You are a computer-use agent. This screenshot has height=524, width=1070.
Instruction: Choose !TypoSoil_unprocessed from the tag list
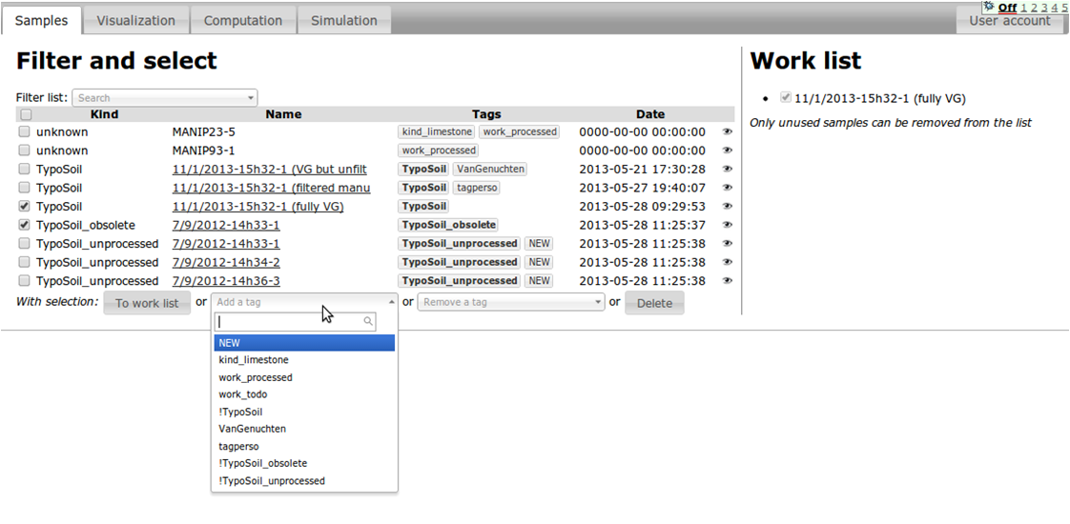pyautogui.click(x=304, y=481)
